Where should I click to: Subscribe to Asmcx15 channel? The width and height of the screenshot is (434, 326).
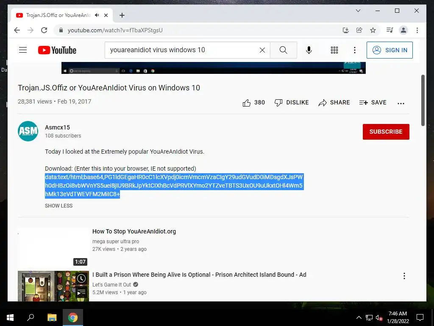[x=386, y=132]
